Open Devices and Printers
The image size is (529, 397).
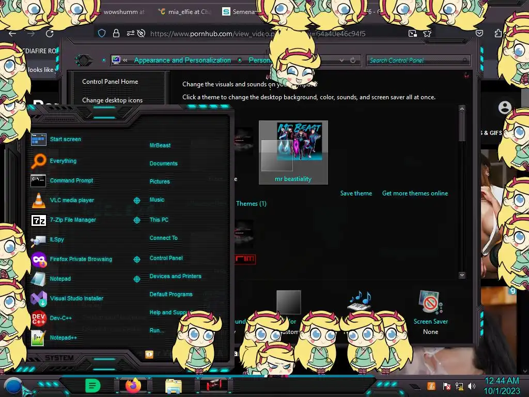[175, 276]
